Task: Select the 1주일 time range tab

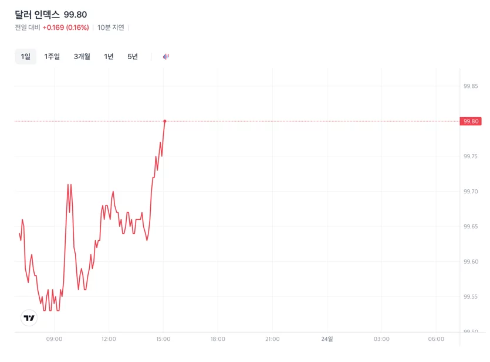Action: click(52, 56)
